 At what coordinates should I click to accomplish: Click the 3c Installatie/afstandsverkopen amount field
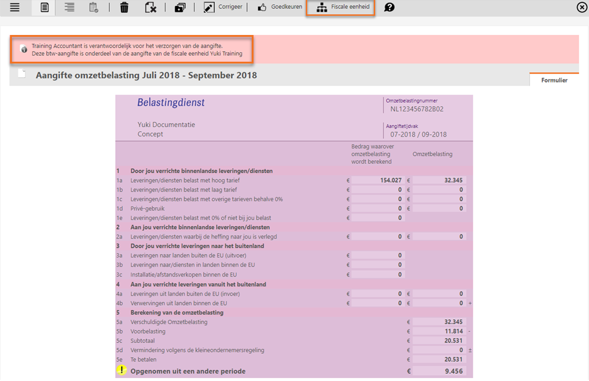pyautogui.click(x=378, y=274)
